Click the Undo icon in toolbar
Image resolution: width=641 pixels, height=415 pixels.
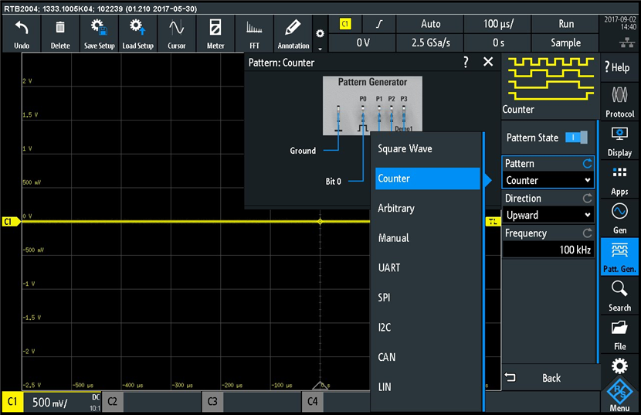22,34
